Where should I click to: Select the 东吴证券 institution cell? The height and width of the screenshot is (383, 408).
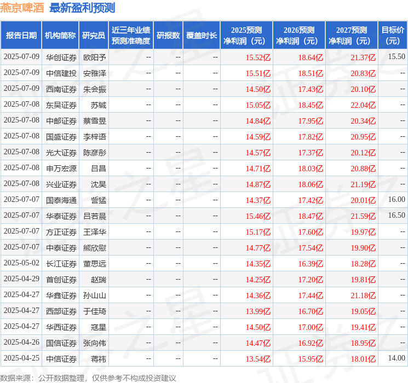tap(61, 105)
